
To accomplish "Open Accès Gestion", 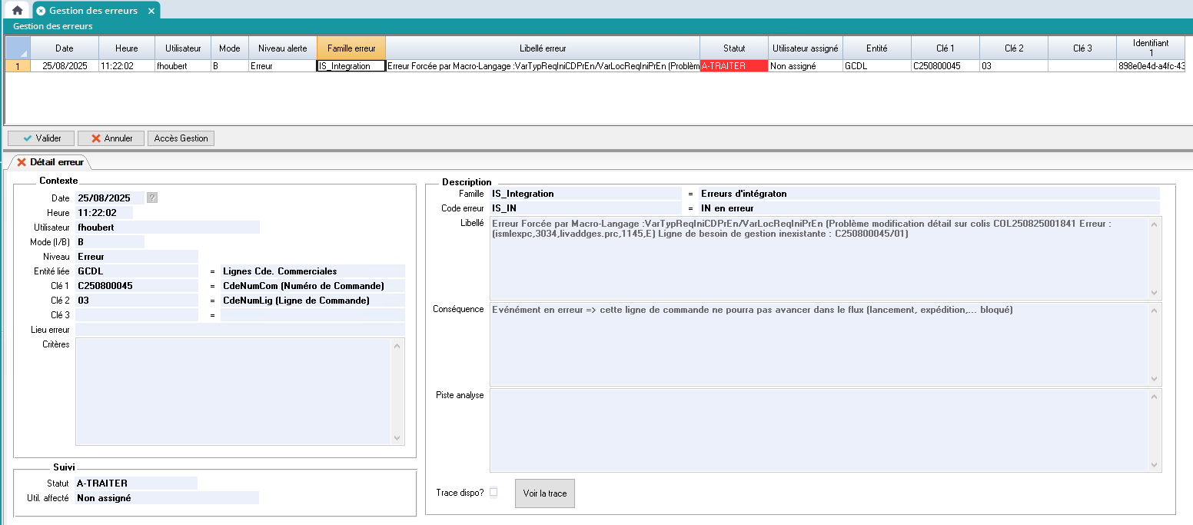I will click(181, 138).
